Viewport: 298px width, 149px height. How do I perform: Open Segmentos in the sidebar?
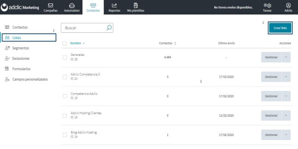(x=20, y=48)
